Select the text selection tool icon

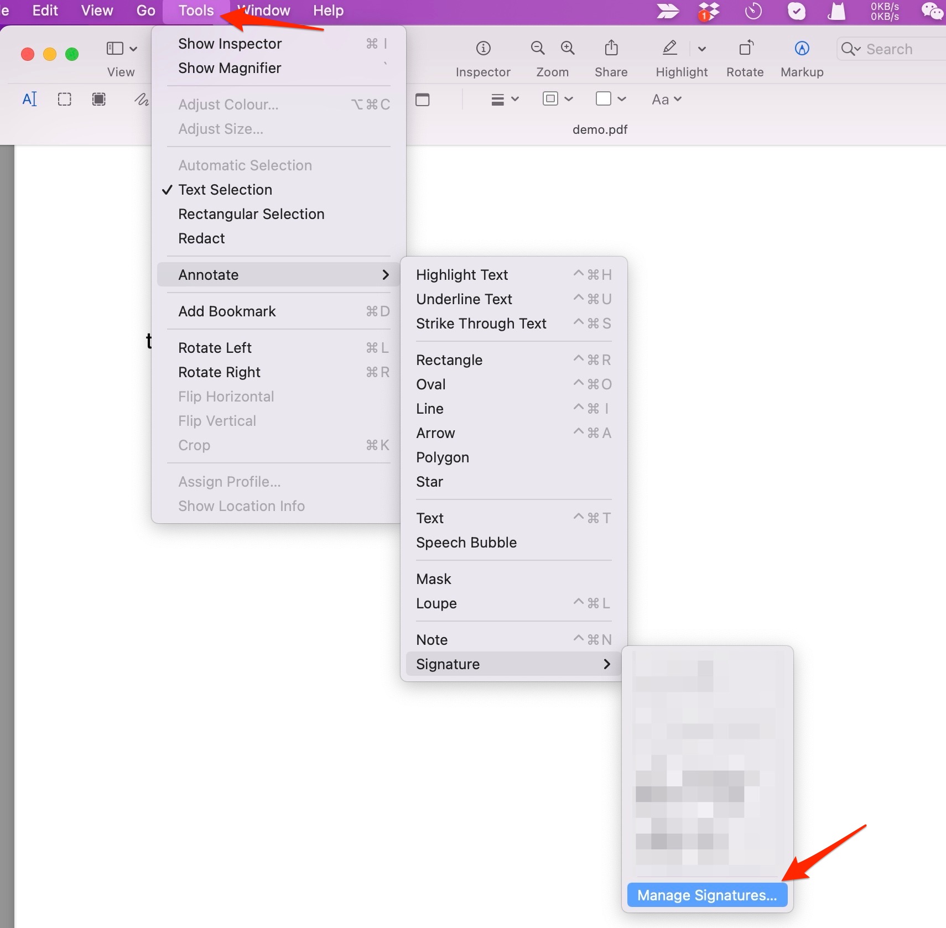[x=29, y=100]
